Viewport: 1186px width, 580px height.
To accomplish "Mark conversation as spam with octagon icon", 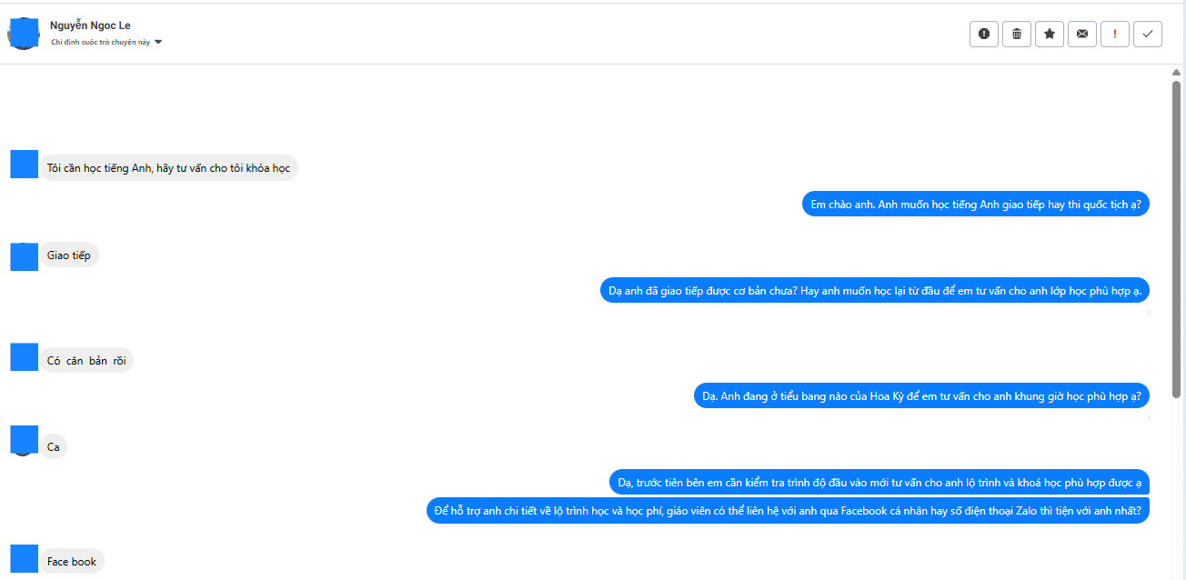I will 983,34.
